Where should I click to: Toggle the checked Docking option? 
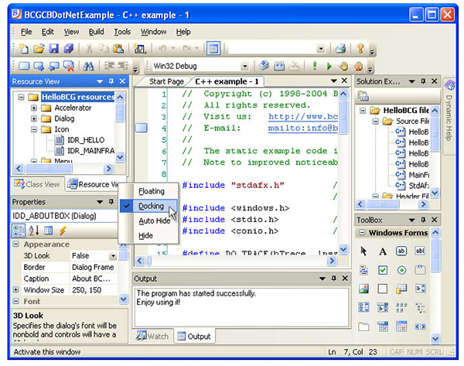click(151, 207)
